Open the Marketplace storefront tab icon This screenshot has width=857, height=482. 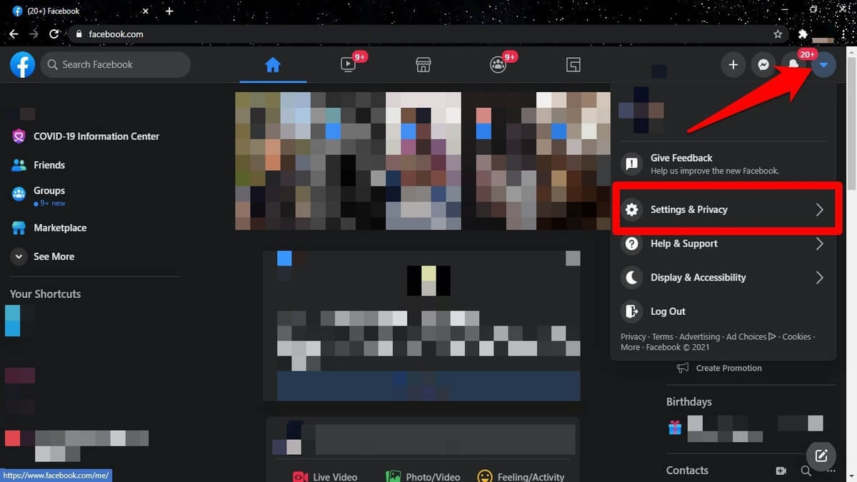coord(424,65)
